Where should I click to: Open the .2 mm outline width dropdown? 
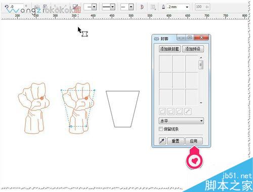tap(187, 7)
